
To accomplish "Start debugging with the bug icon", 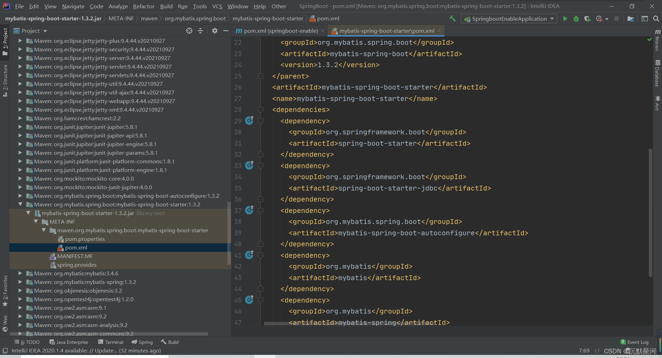I will (x=576, y=19).
